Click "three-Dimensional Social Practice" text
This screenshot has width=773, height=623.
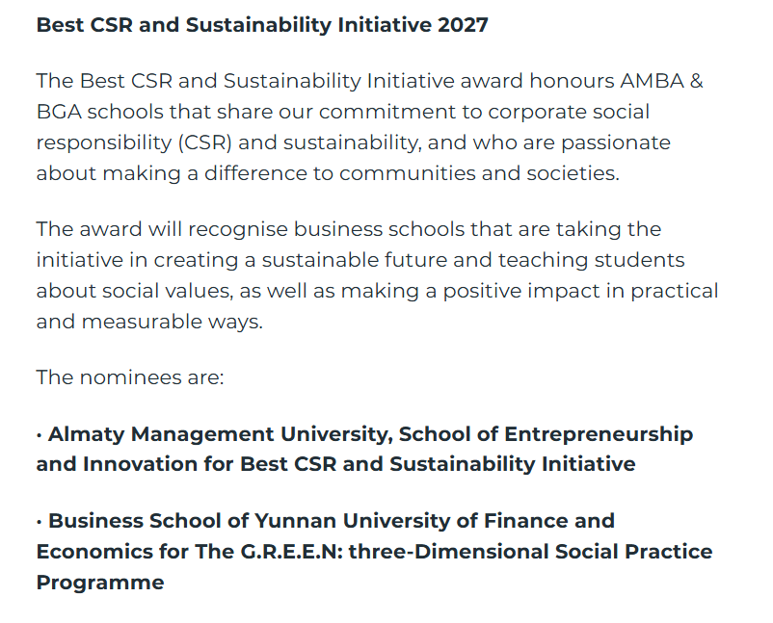[530, 552]
